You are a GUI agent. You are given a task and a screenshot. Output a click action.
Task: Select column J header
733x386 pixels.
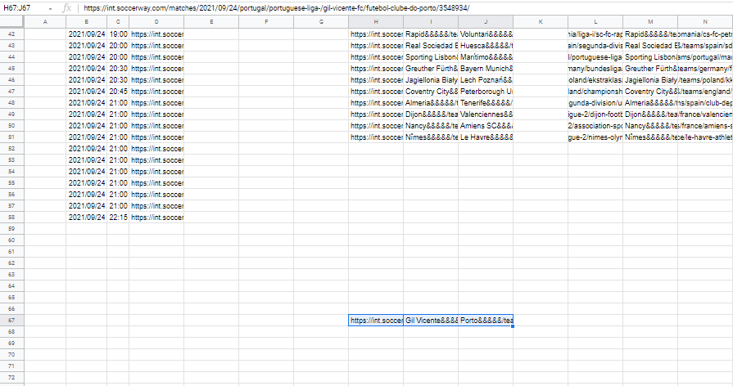(486, 21)
